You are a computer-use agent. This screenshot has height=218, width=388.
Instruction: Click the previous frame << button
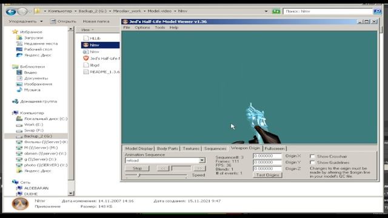163,168
